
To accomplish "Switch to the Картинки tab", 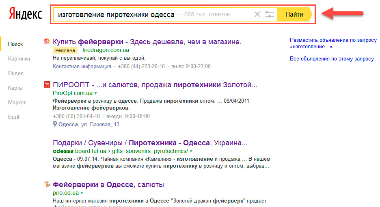I will pyautogui.click(x=19, y=59).
